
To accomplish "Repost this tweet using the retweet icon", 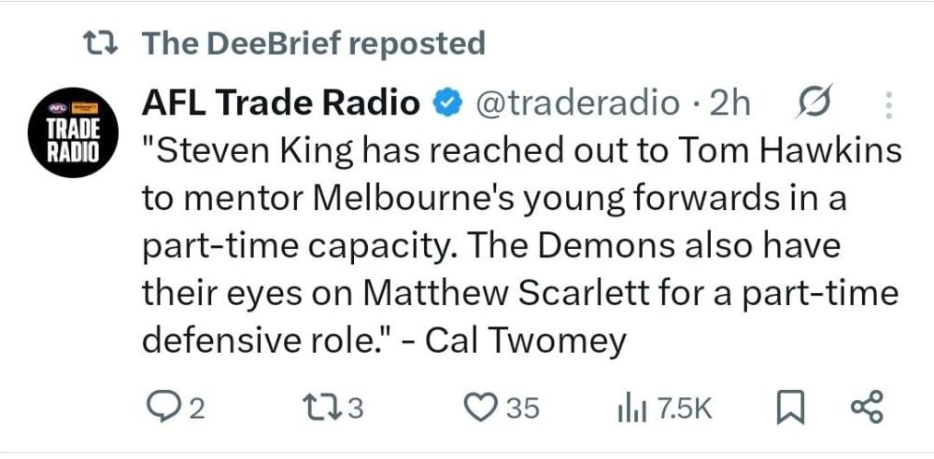I will pos(320,408).
